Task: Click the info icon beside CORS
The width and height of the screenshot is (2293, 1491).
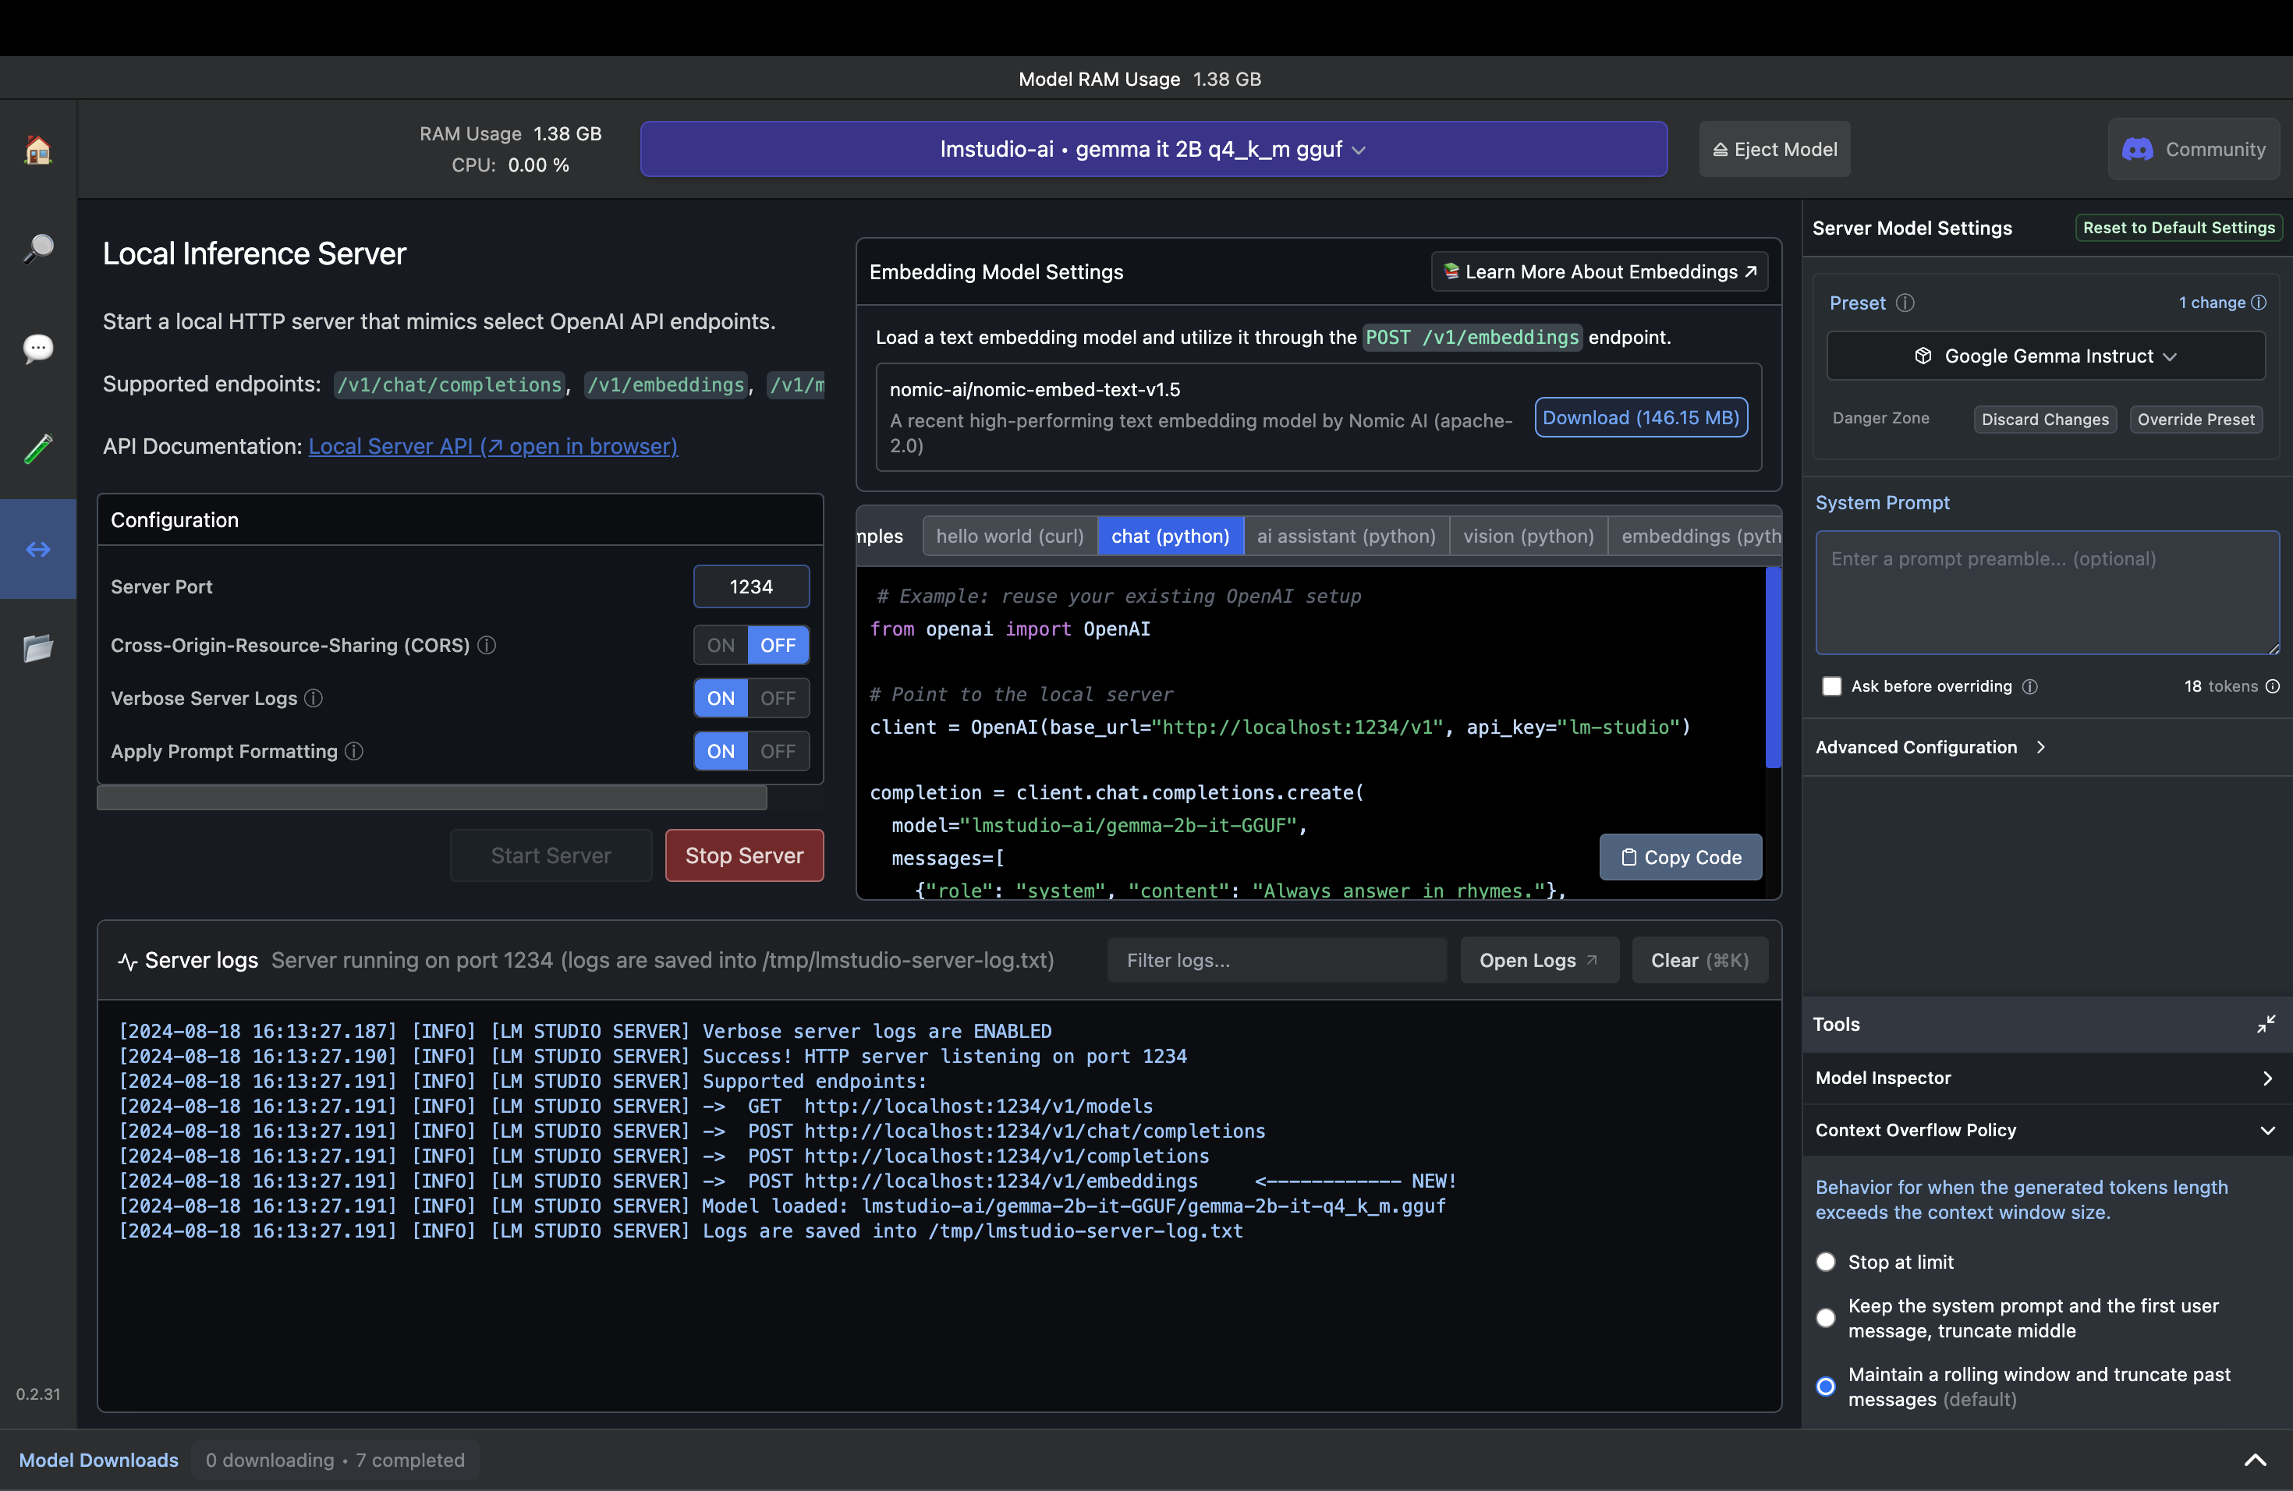Action: tap(487, 646)
